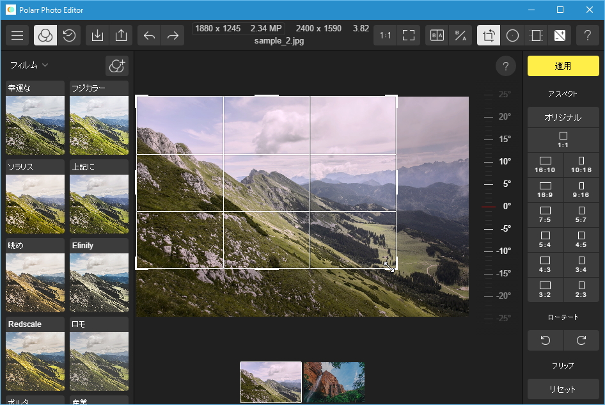Undo the last edit
Viewport: 605px width, 405px height.
149,36
